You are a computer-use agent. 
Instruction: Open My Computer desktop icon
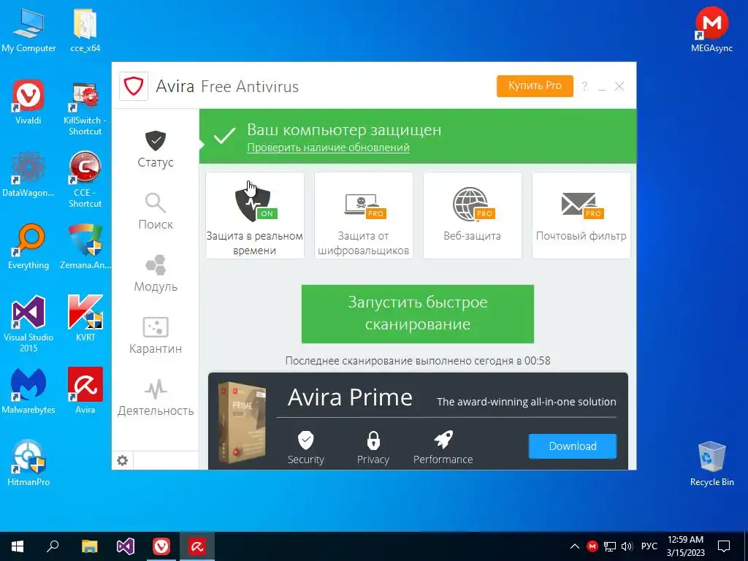pyautogui.click(x=28, y=31)
